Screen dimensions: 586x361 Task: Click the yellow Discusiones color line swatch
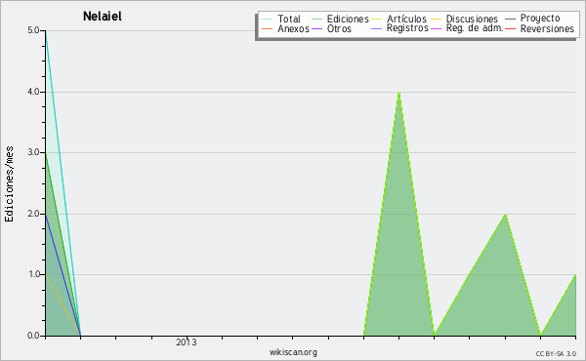[x=437, y=19]
